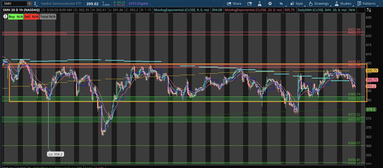This screenshot has height=168, width=383.
Task: Click the $372.97 support level label
Action: point(354,119)
